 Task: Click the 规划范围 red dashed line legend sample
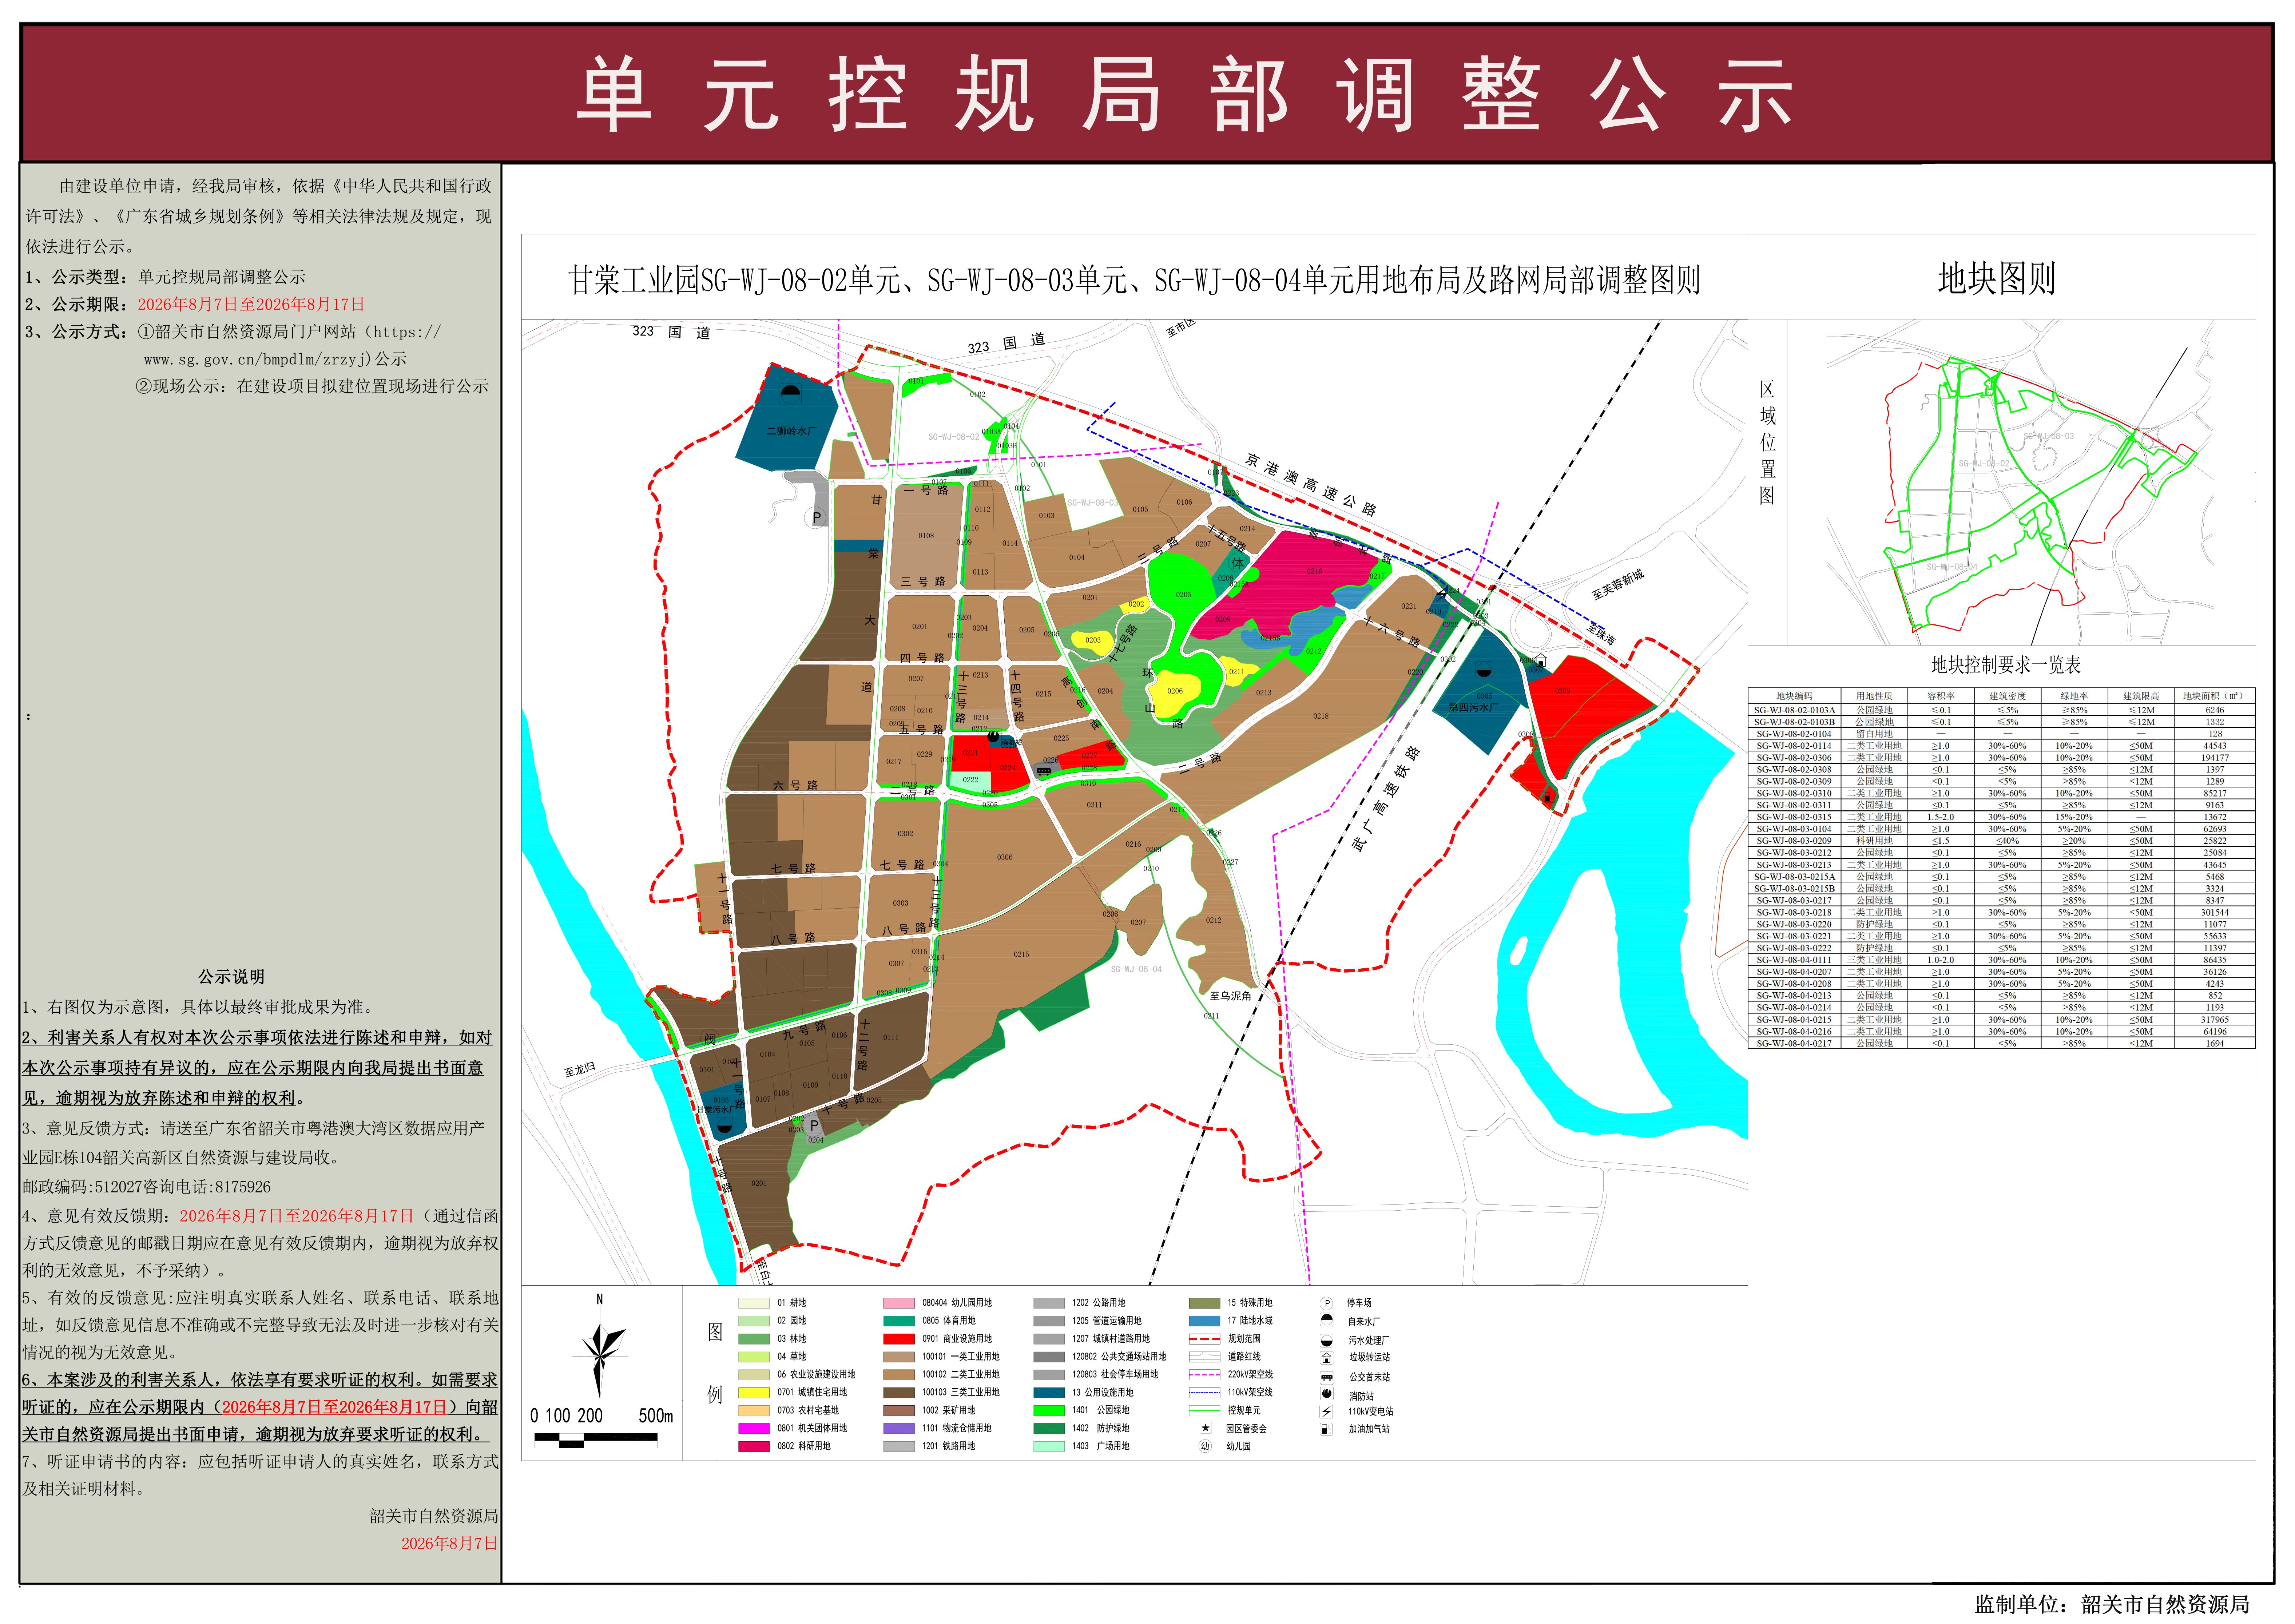(1205, 1339)
